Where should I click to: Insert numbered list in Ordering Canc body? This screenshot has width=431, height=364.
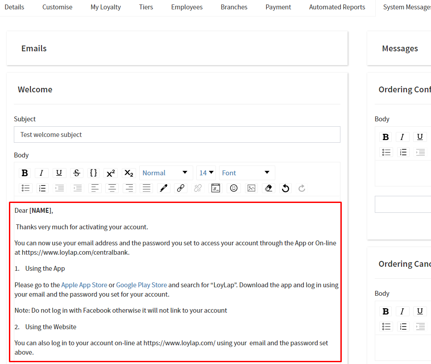pyautogui.click(x=403, y=327)
